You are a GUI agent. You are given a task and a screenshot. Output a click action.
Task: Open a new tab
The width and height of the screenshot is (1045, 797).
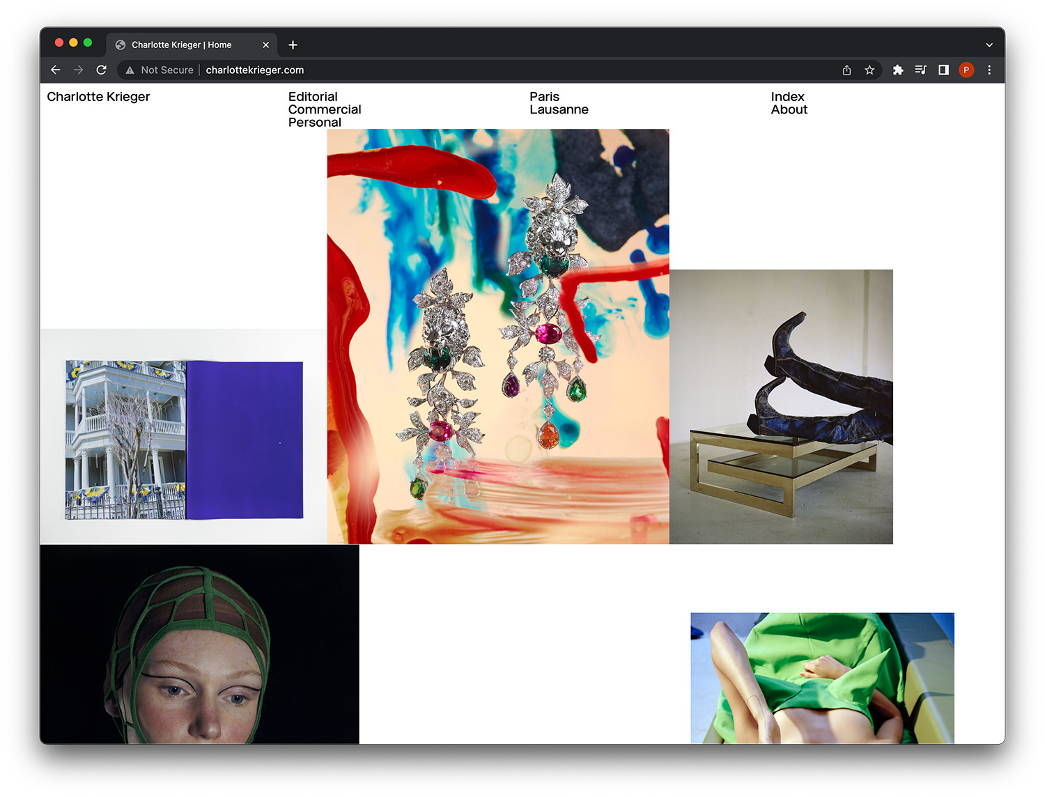pos(293,45)
